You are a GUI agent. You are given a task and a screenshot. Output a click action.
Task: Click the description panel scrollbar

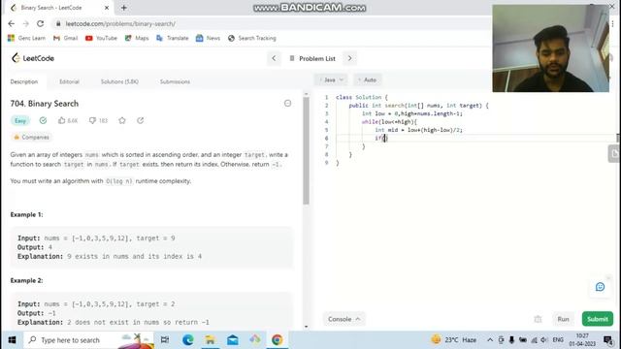click(x=306, y=150)
